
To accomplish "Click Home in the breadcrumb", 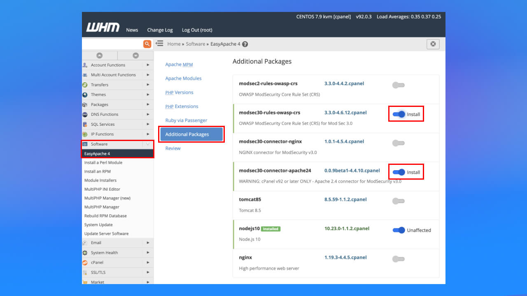I will 174,44.
